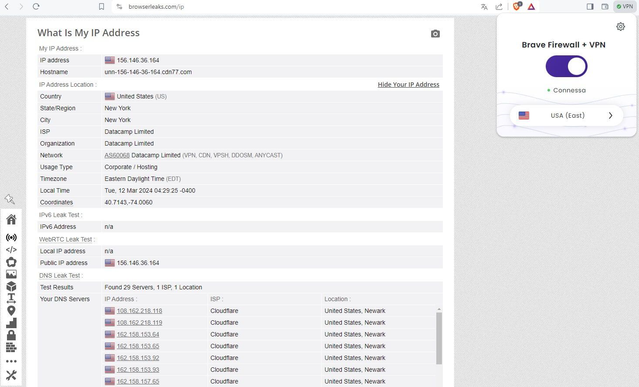Open DNS server 162.158.153.65 link
639x387 pixels.
[x=138, y=346]
